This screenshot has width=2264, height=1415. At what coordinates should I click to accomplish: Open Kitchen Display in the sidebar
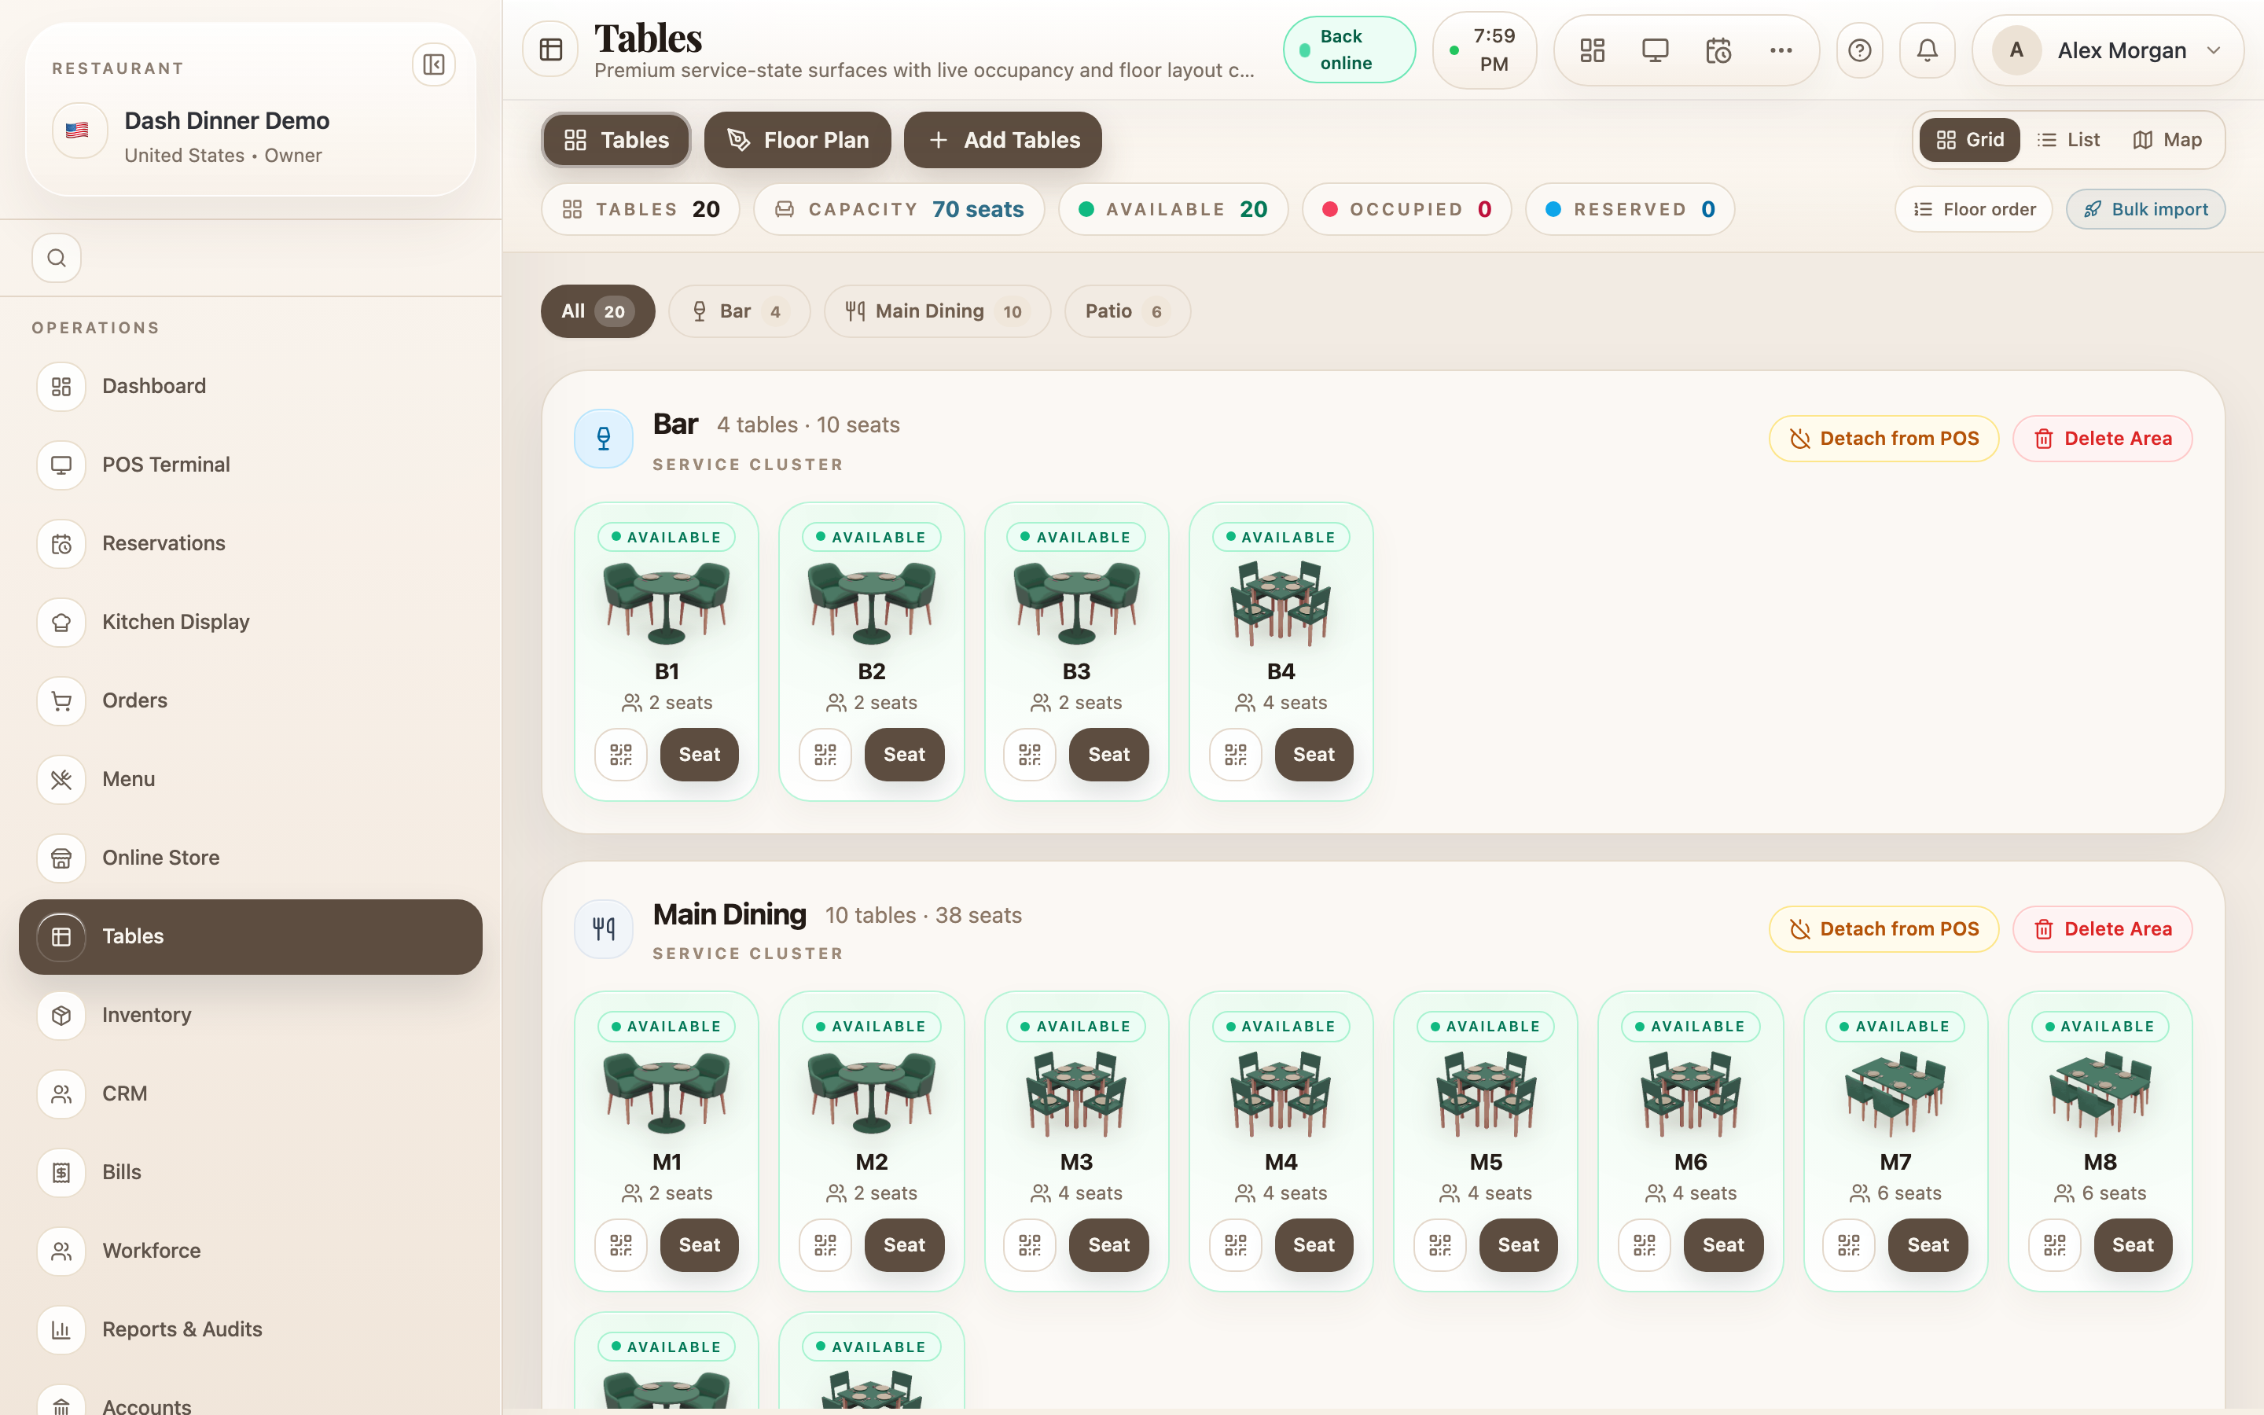(251, 623)
